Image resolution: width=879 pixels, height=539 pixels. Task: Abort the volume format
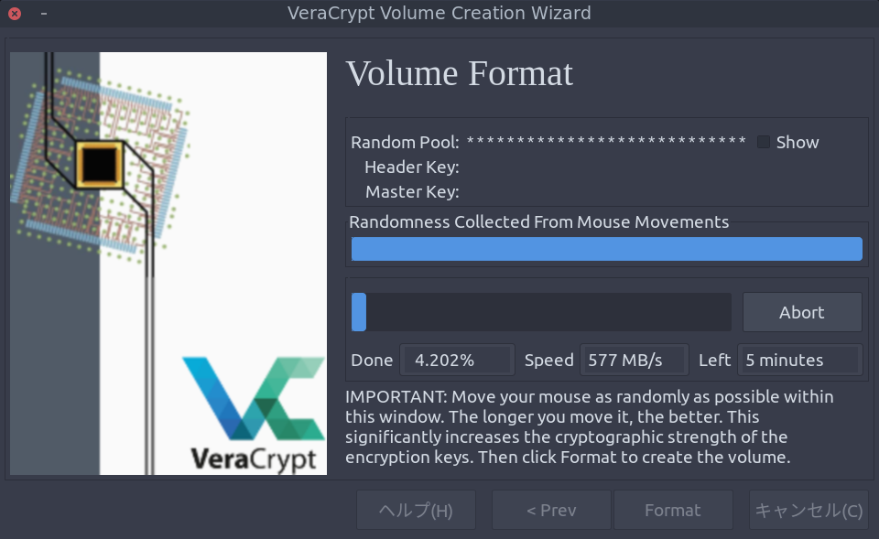801,312
